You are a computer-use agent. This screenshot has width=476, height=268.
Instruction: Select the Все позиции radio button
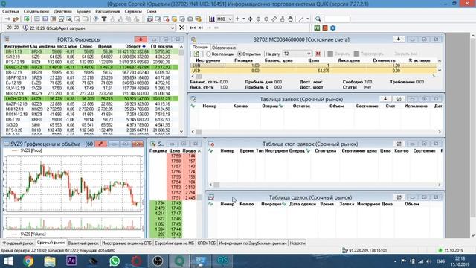(208, 54)
